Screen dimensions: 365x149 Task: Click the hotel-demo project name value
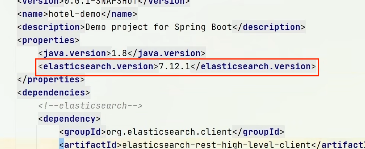[x=75, y=14]
